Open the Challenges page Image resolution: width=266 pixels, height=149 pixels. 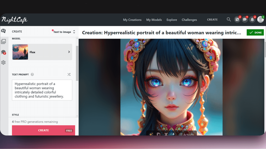[189, 20]
